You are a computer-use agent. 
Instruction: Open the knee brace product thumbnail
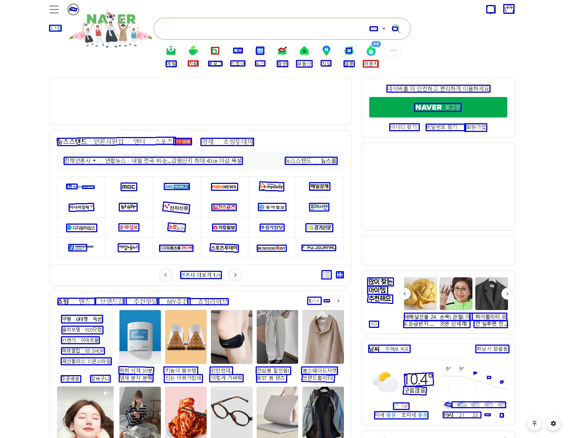(x=232, y=337)
